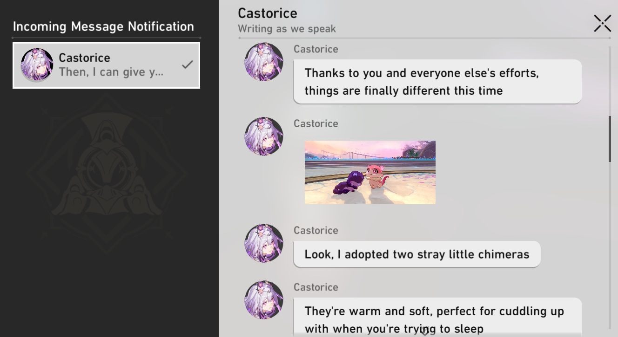Viewport: 618px width, 337px height.
Task: Click 'They're warm and soft' message bubble
Action: pos(437,317)
